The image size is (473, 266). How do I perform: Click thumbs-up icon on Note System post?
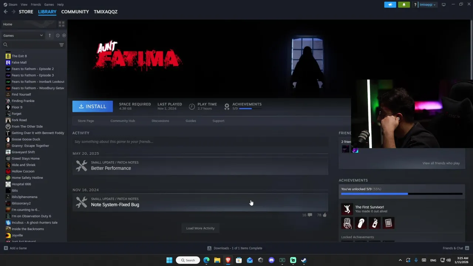[x=324, y=215]
